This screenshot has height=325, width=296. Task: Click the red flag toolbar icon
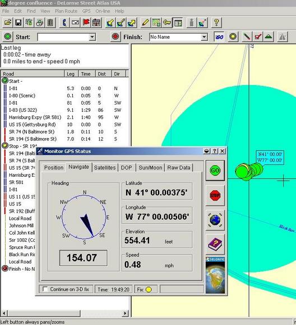click(86, 22)
